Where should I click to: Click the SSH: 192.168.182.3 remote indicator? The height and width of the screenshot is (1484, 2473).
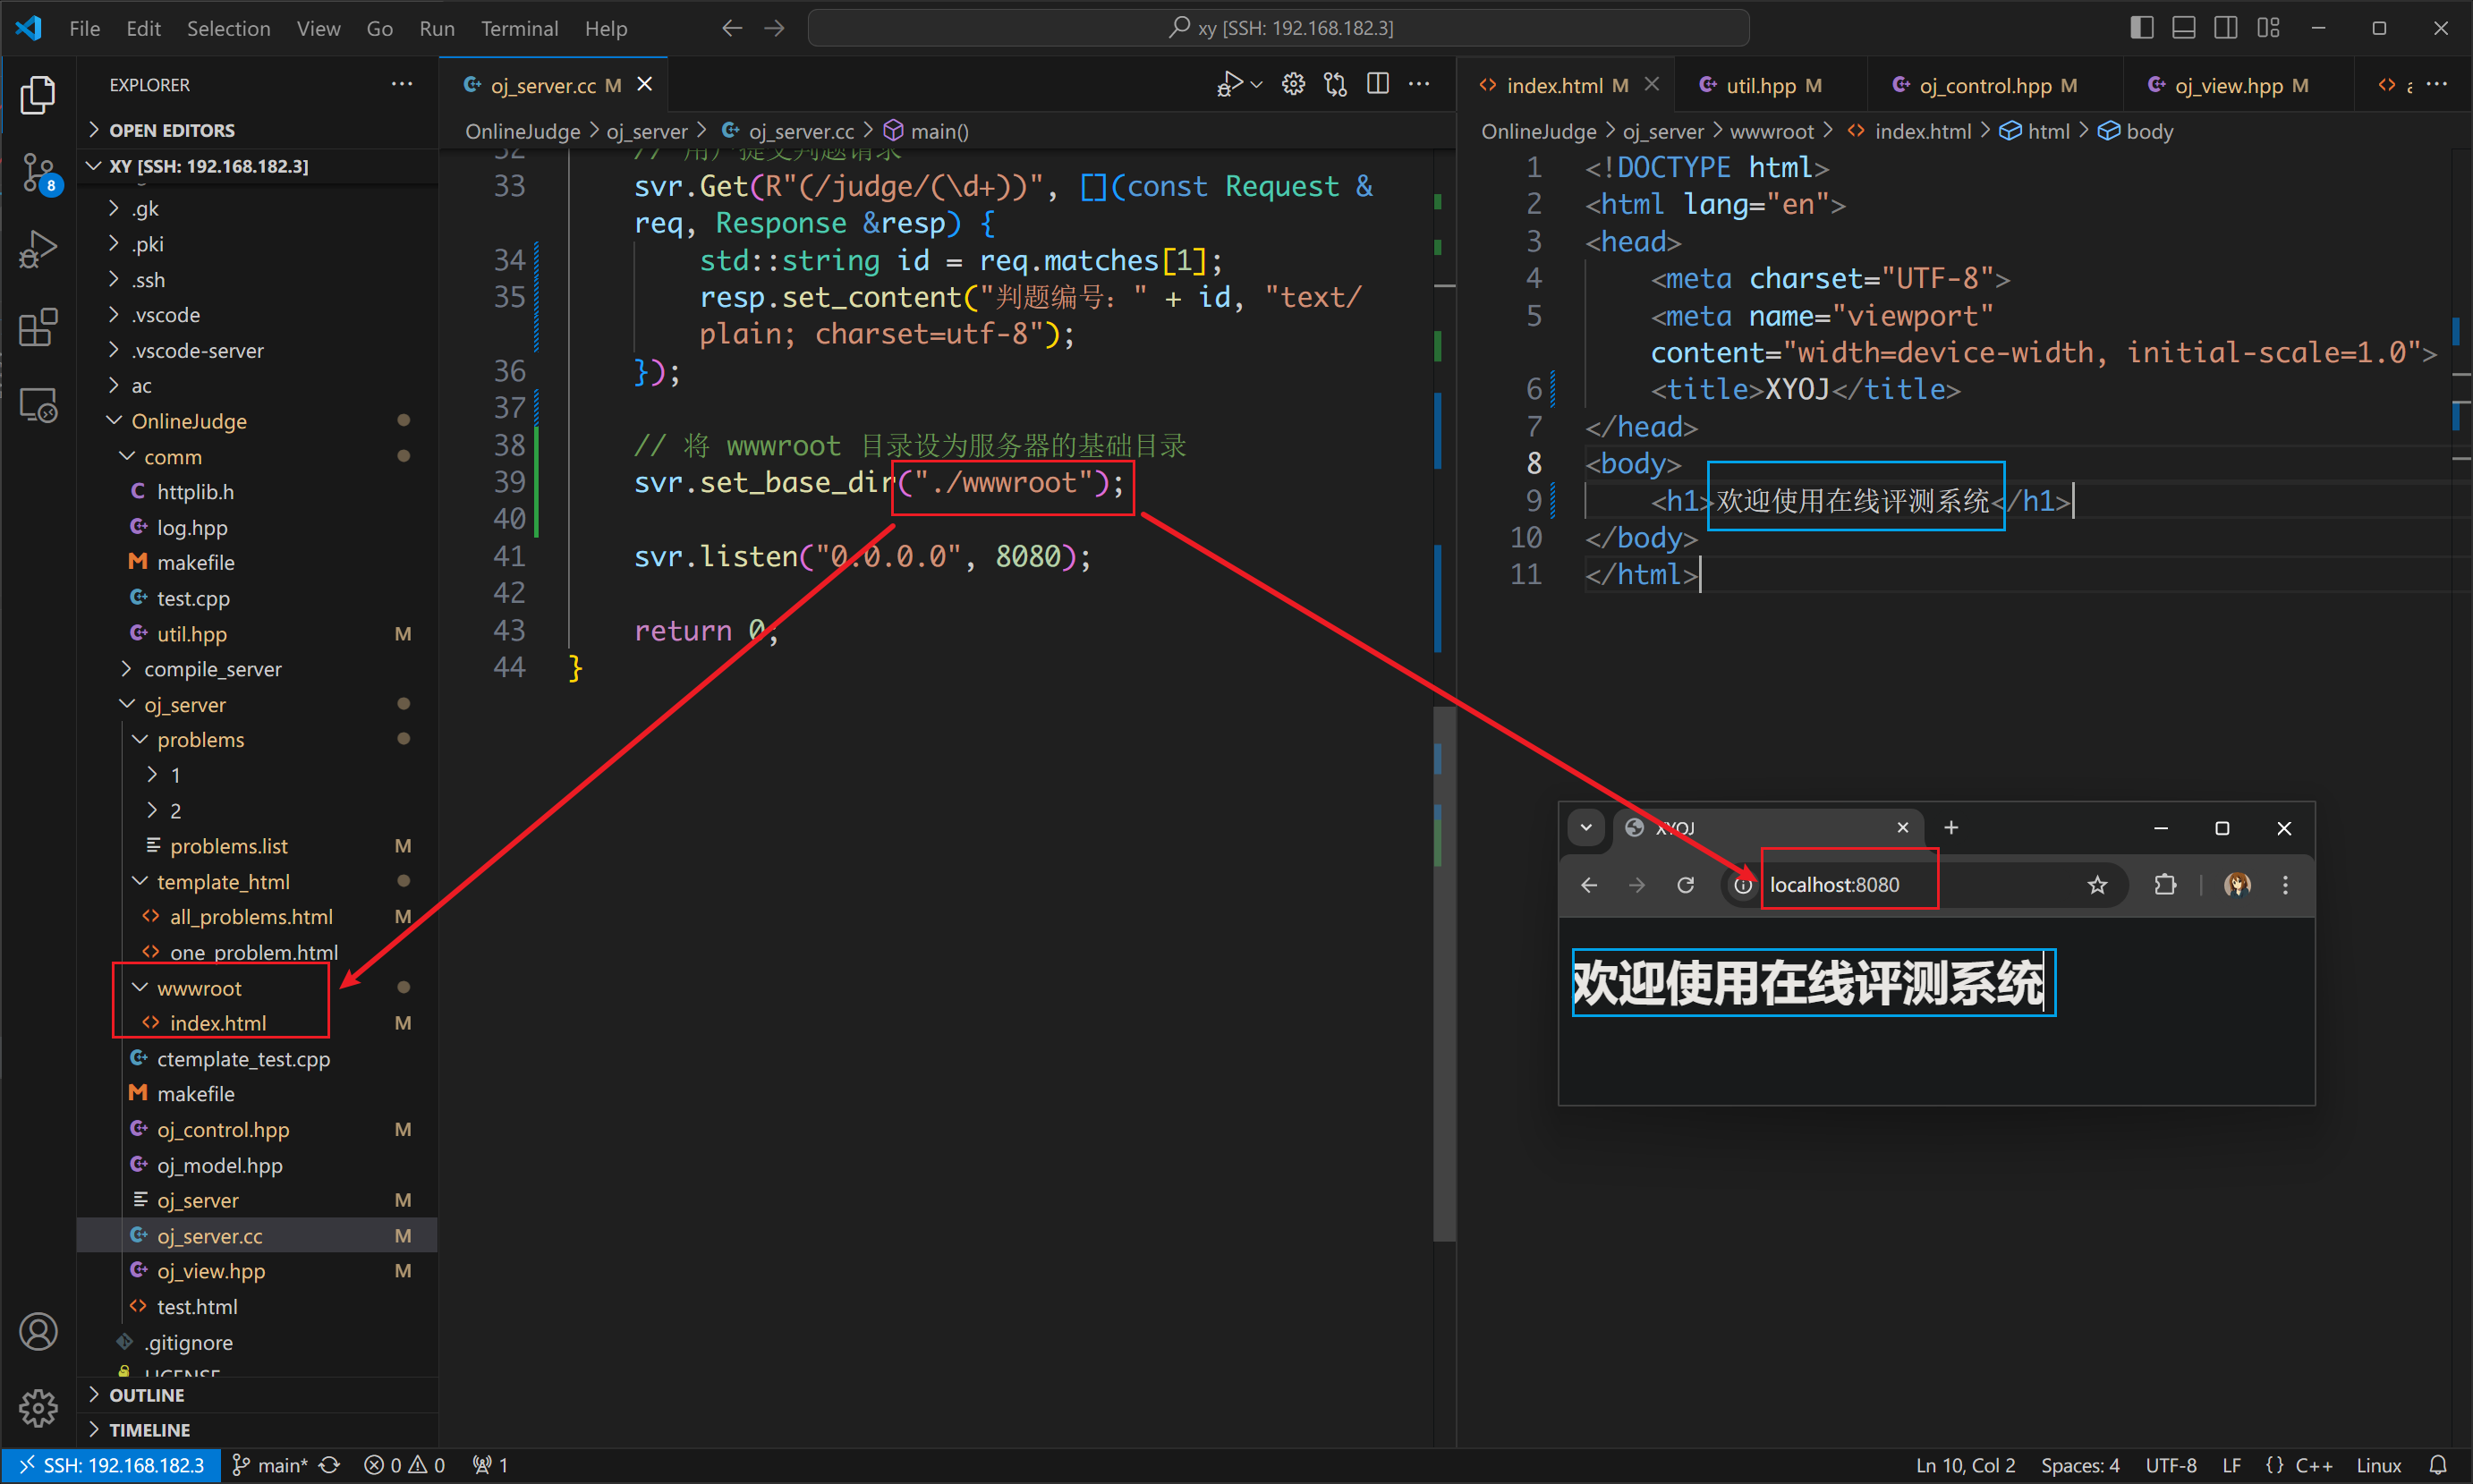[x=110, y=1465]
